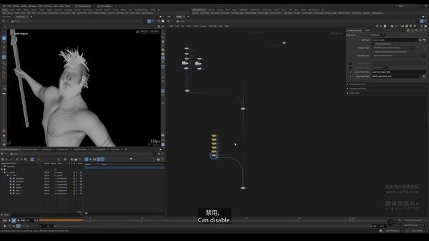Toggle the checkbox beside the last text field
Viewport: 429px width, 241px height.
(350, 76)
